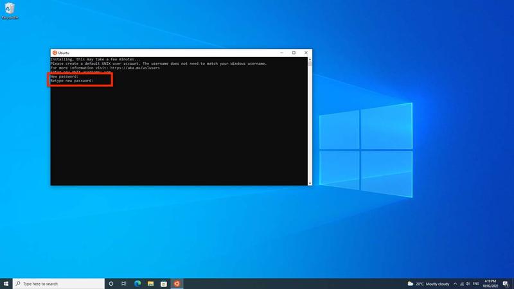Open the Recycle Bin desktop icon
This screenshot has height=289, width=514.
click(x=10, y=11)
